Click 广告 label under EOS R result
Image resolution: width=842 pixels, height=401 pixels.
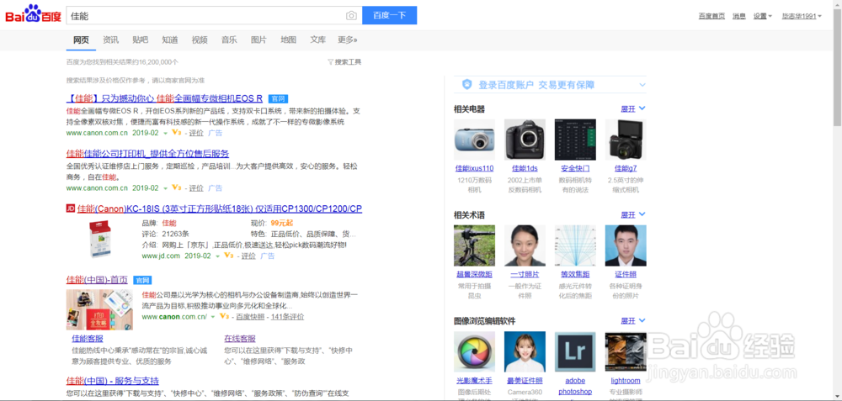(x=216, y=133)
